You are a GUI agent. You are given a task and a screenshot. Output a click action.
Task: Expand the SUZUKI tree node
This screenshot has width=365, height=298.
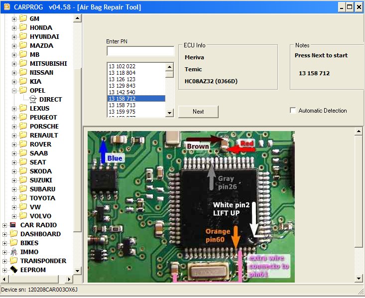click(x=14, y=180)
